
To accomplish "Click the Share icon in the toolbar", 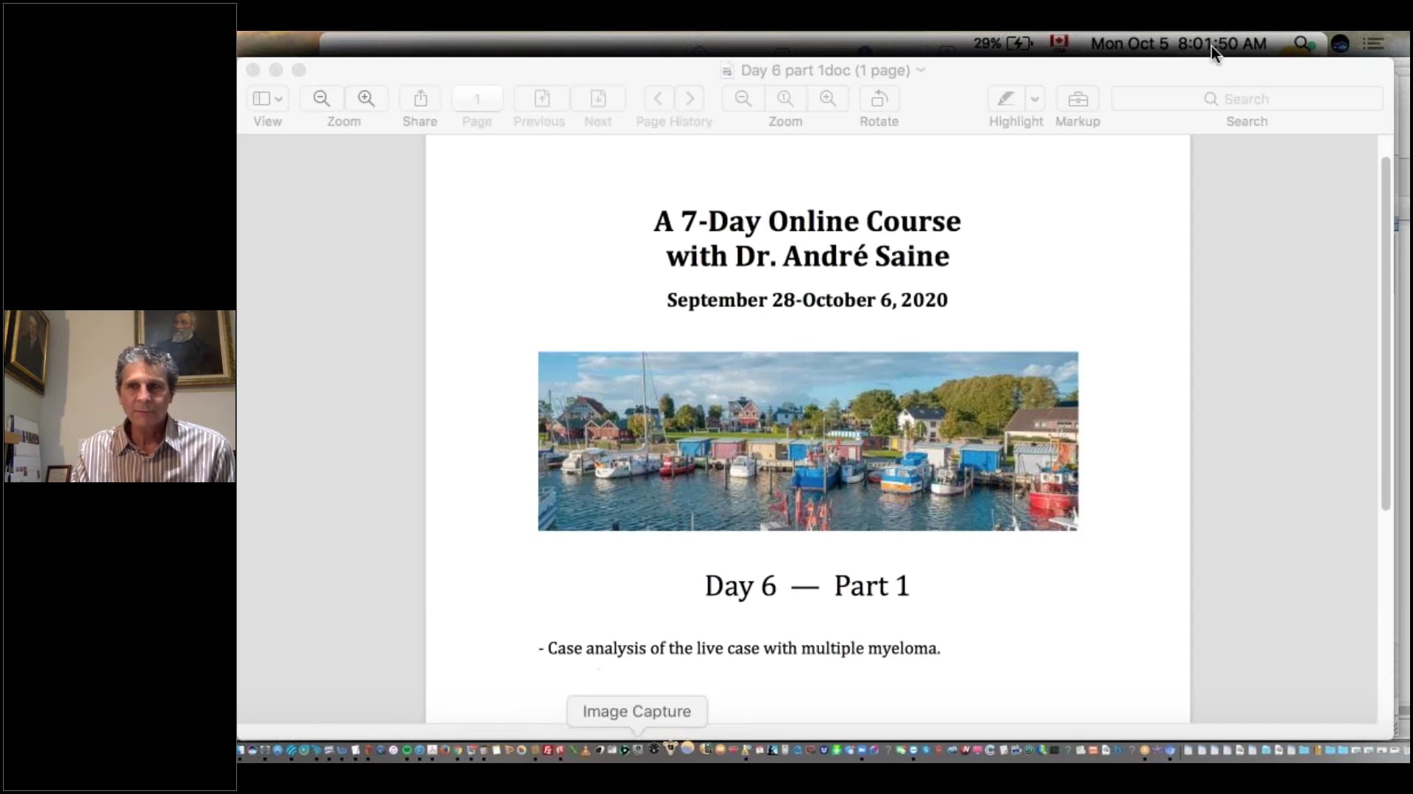I will pos(419,98).
